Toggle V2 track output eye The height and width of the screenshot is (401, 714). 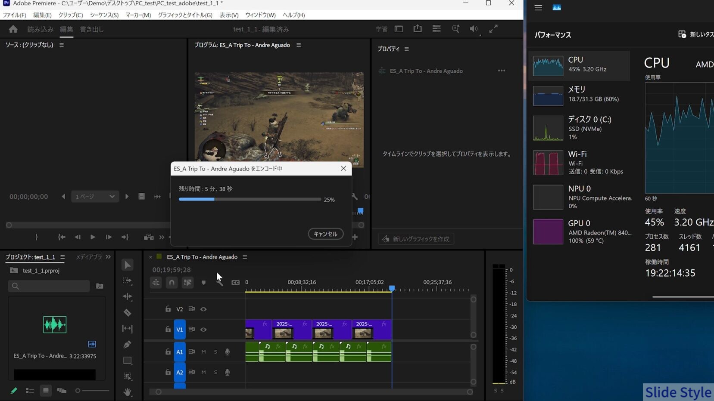pos(203,309)
